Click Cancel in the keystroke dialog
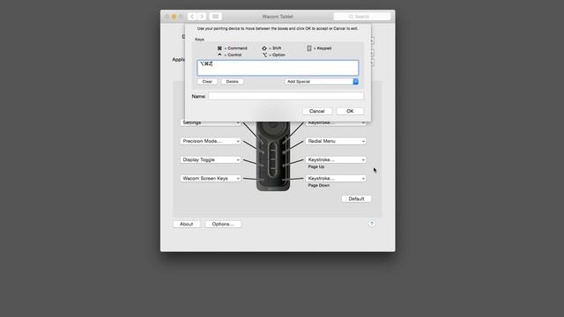 (x=317, y=111)
